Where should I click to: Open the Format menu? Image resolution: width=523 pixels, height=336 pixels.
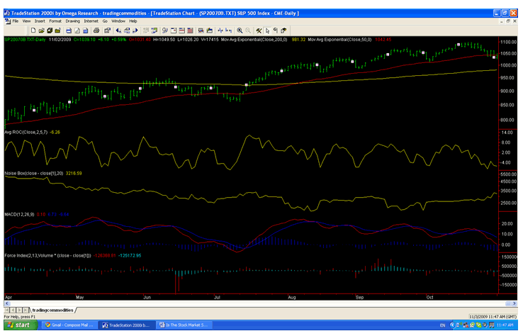pos(55,21)
